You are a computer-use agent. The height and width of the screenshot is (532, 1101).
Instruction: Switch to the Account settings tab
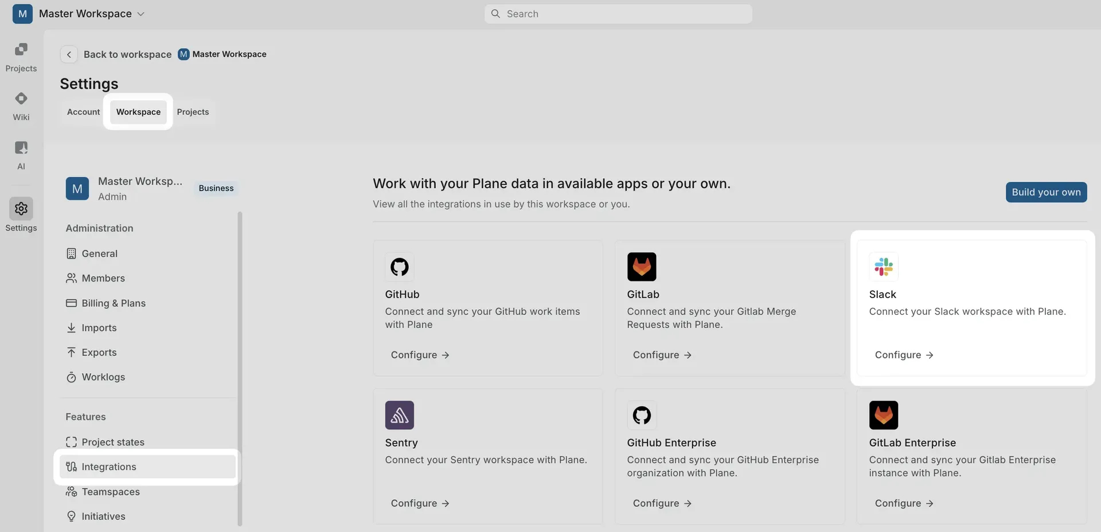tap(83, 112)
